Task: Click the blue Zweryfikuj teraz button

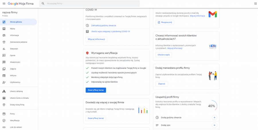Action: point(96,90)
